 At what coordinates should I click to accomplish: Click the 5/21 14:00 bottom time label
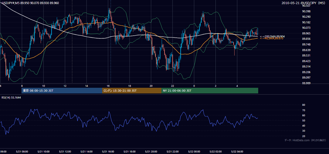pos(86,152)
